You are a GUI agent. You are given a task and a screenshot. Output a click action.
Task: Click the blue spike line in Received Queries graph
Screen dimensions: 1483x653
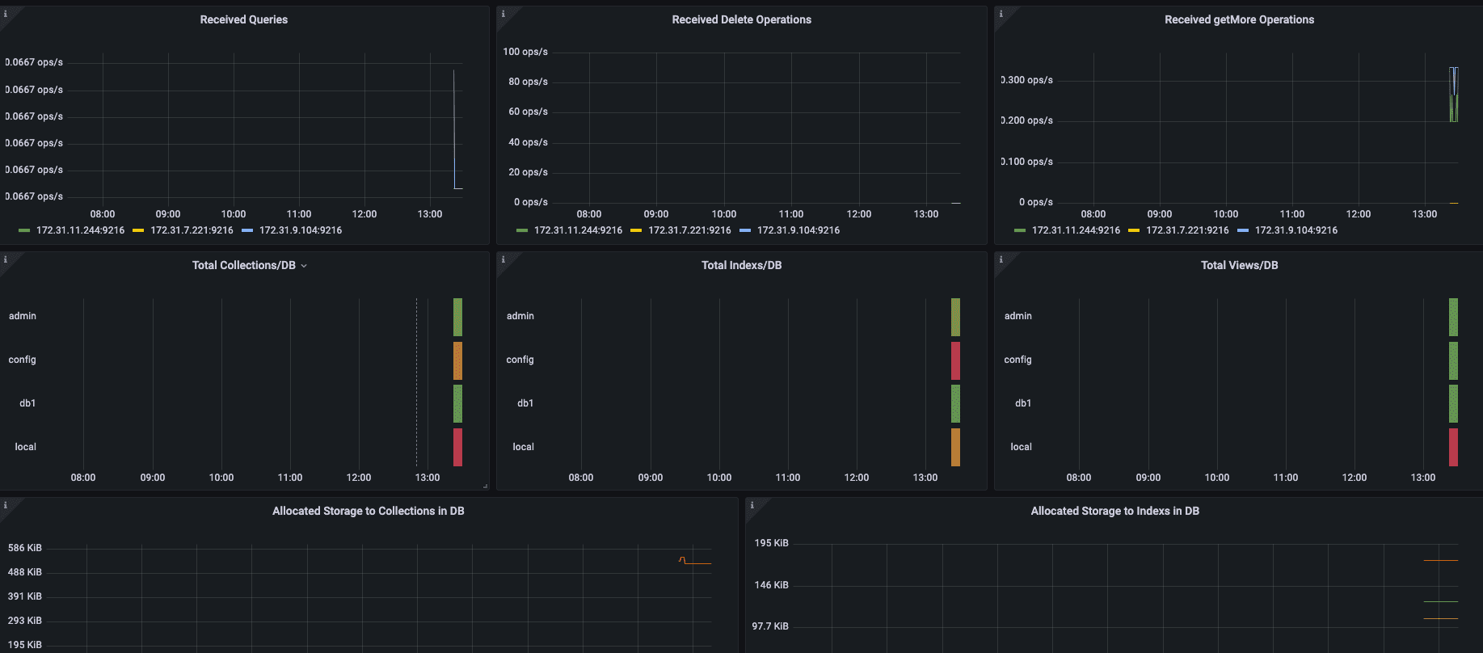click(454, 129)
